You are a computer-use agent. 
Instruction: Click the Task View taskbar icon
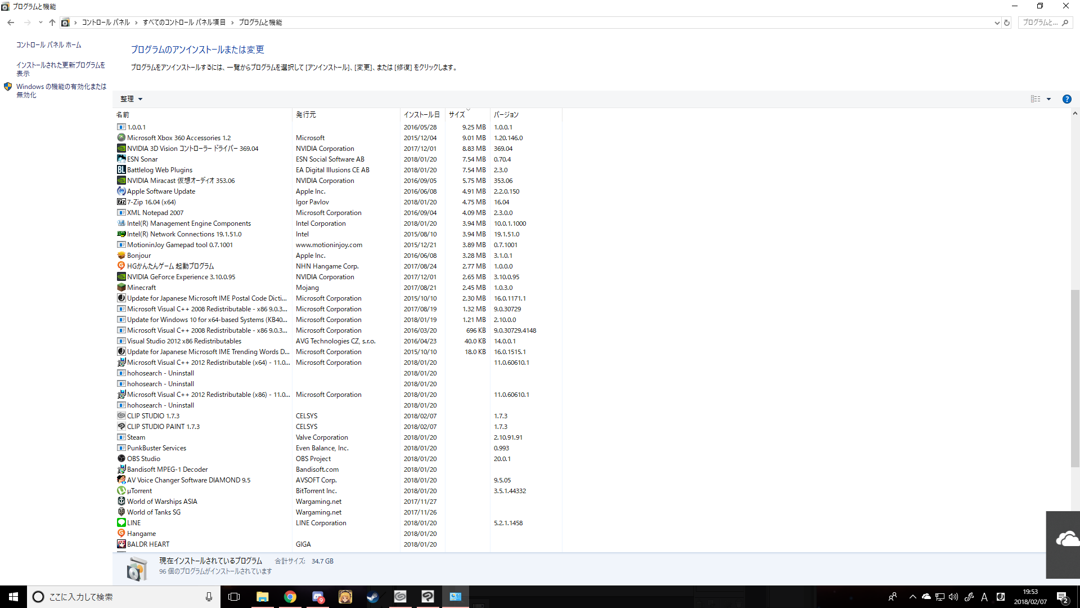pos(234,597)
